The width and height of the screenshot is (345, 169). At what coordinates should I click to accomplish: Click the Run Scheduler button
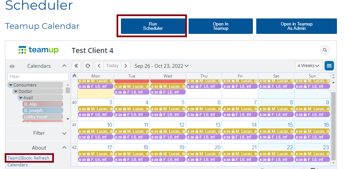point(153,26)
